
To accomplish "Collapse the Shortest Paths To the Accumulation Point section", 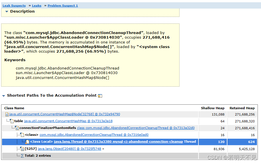I will tap(3, 96).
